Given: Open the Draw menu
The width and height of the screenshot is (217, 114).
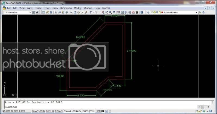Looking at the screenshot, I should 55,8.
